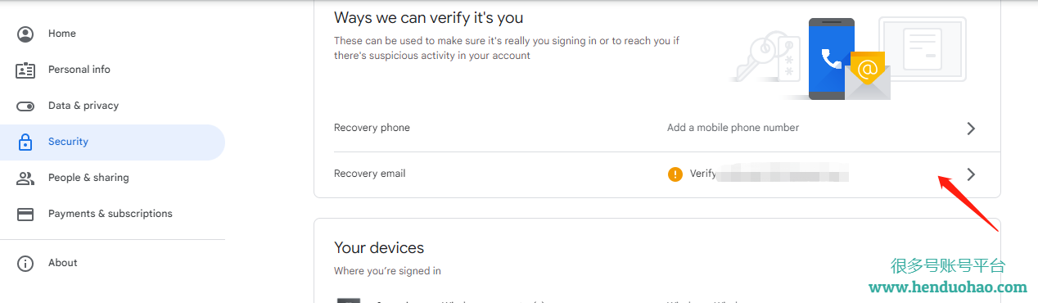Click the Payments & subscriptions card icon

[x=25, y=214]
